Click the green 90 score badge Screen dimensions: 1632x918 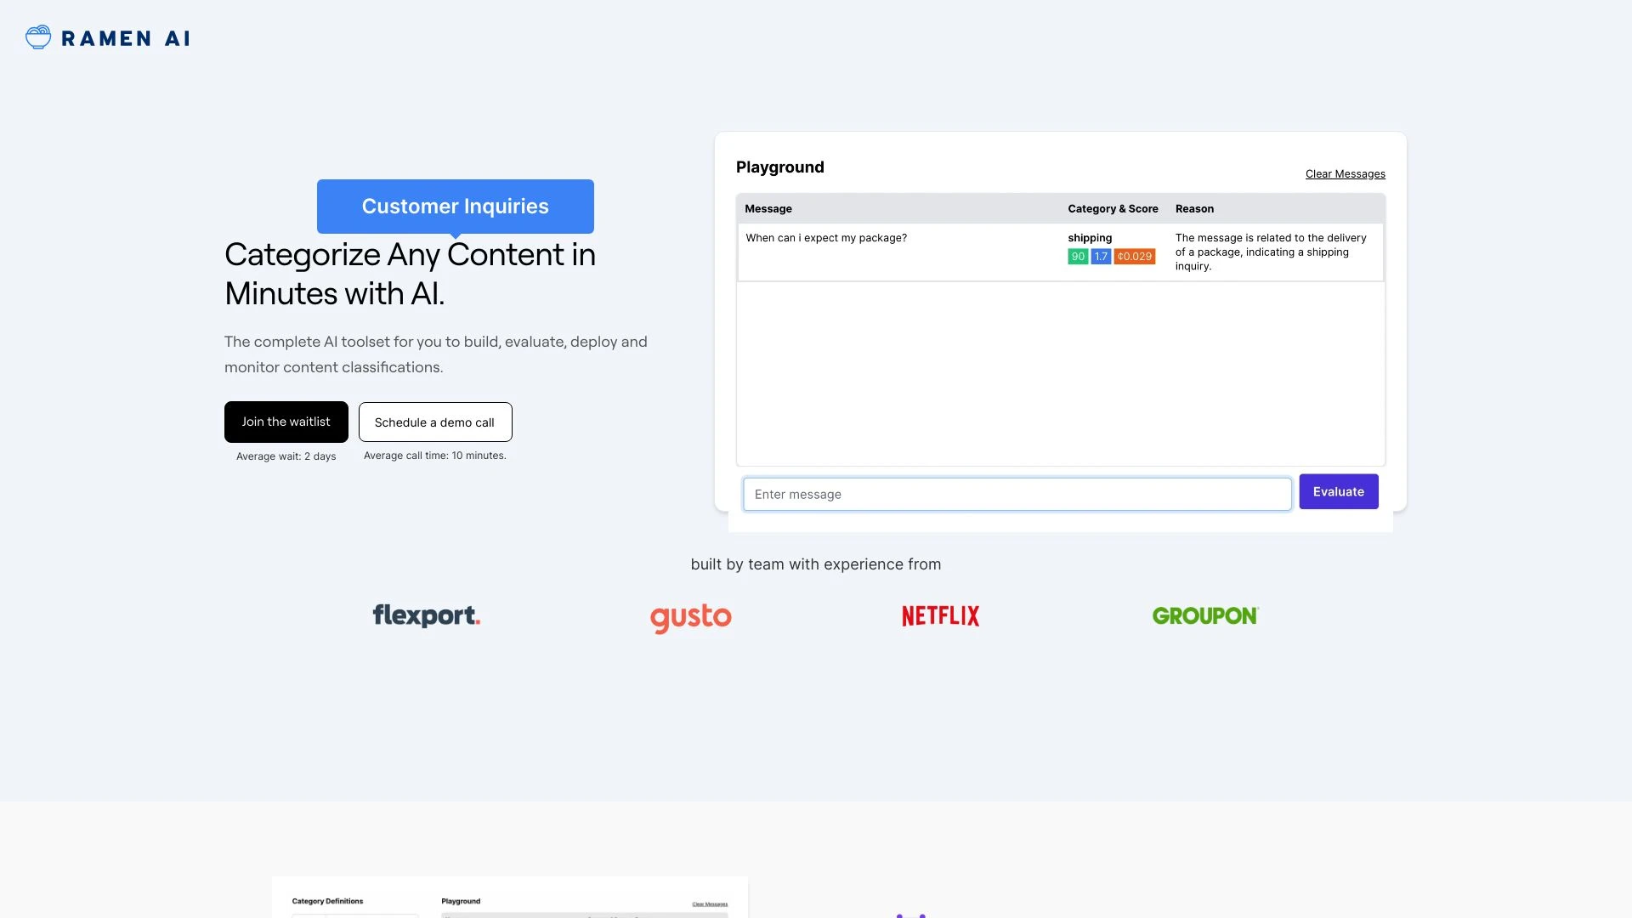tap(1078, 257)
